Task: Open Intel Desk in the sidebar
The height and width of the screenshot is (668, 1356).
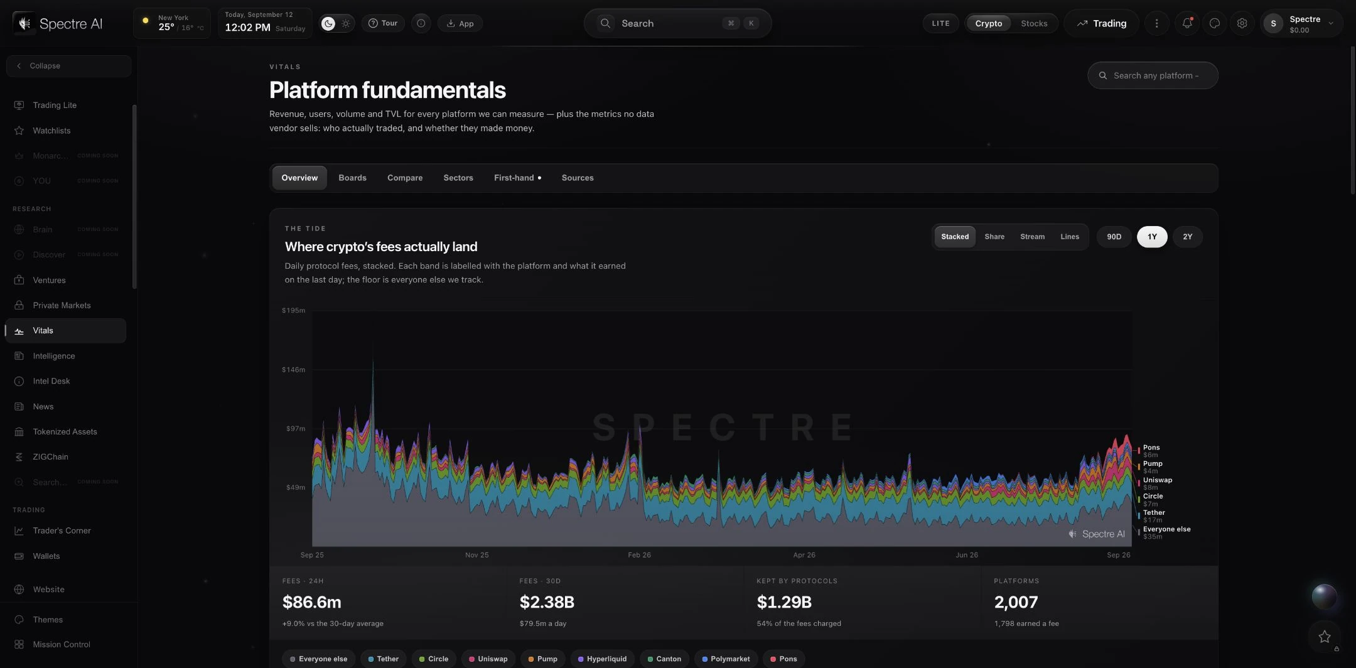Action: pos(66,381)
